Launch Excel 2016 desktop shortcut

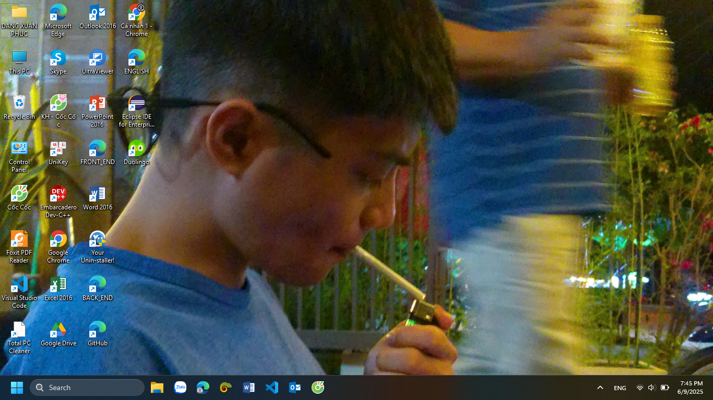coord(58,289)
